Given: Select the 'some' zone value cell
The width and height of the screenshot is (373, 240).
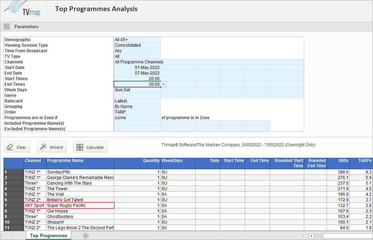Looking at the screenshot, I should point(137,118).
